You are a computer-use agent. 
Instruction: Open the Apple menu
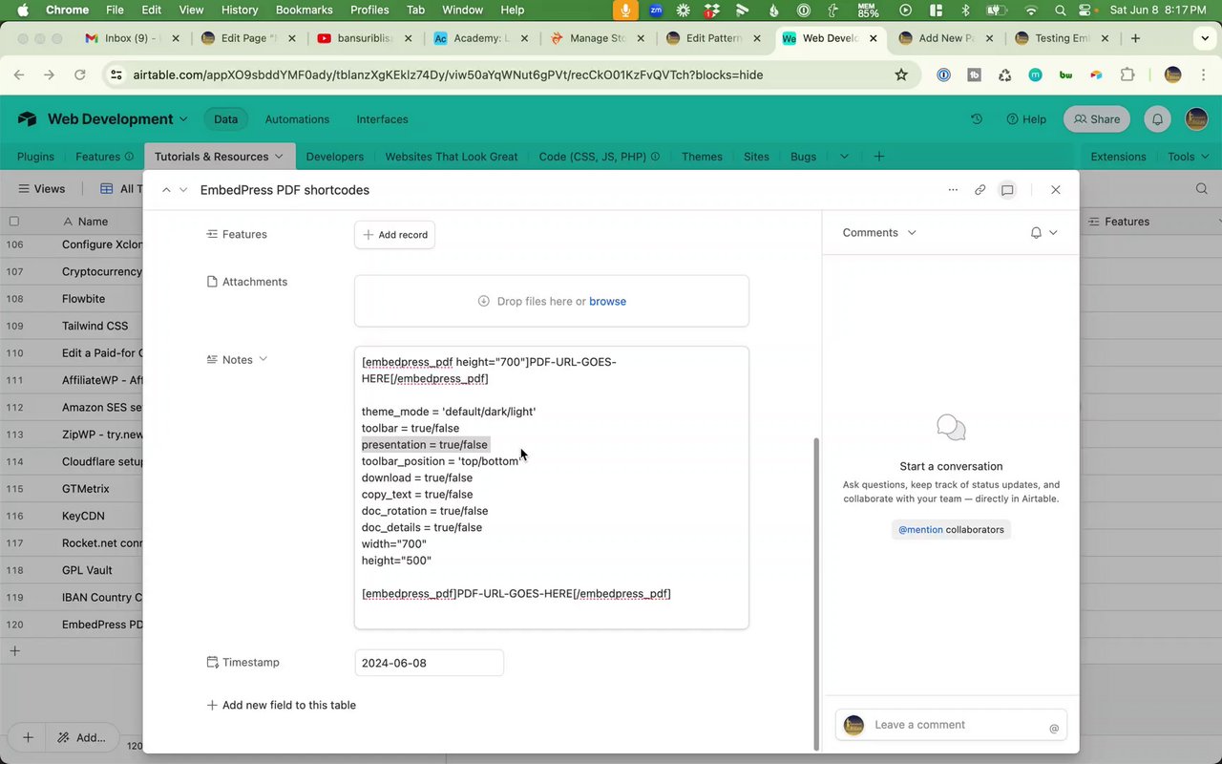[23, 10]
